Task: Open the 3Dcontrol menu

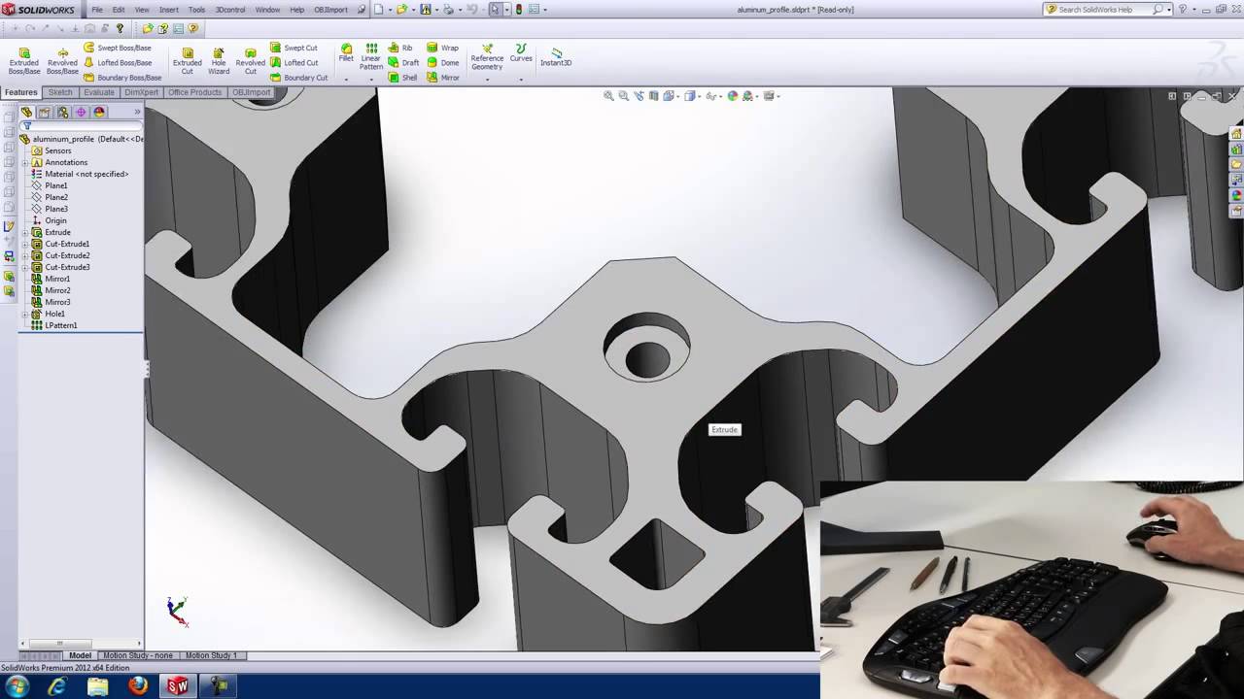Action: click(x=230, y=10)
